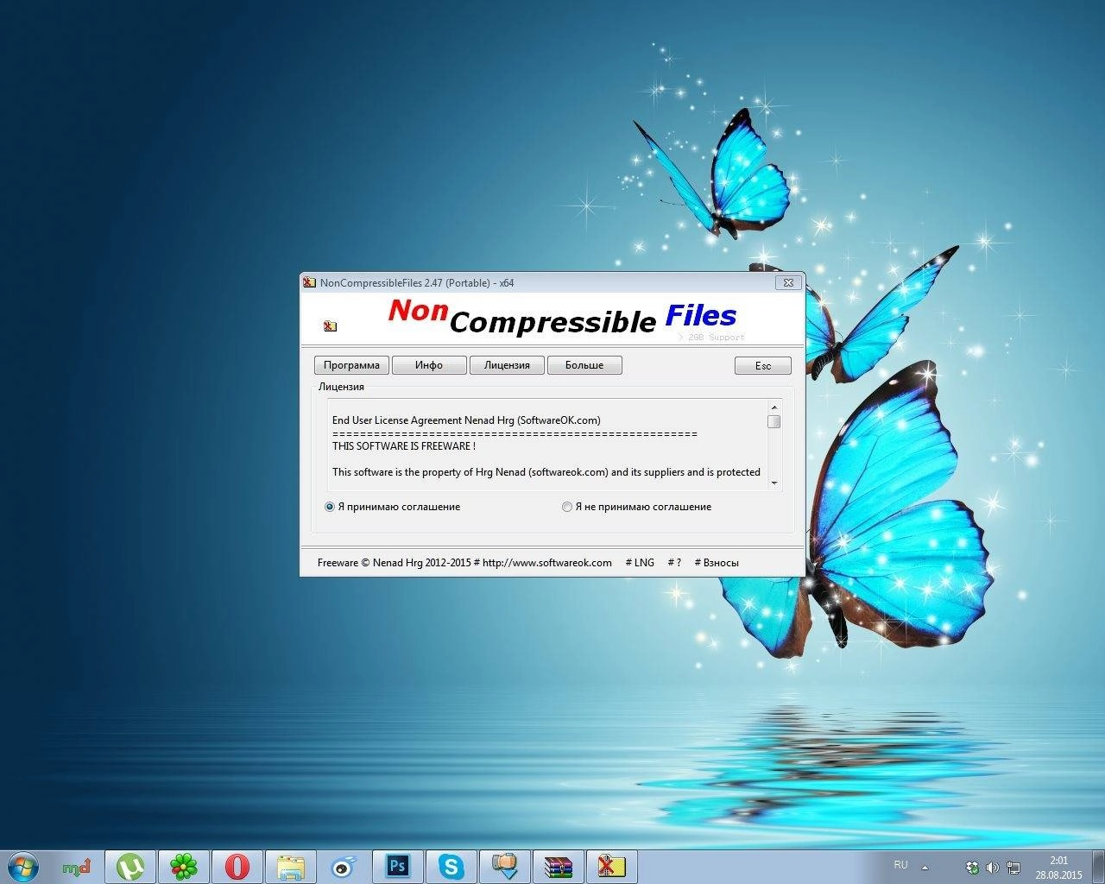The height and width of the screenshot is (884, 1105).
Task: Click NonCompressibleFiles title bar icon
Action: (x=310, y=282)
